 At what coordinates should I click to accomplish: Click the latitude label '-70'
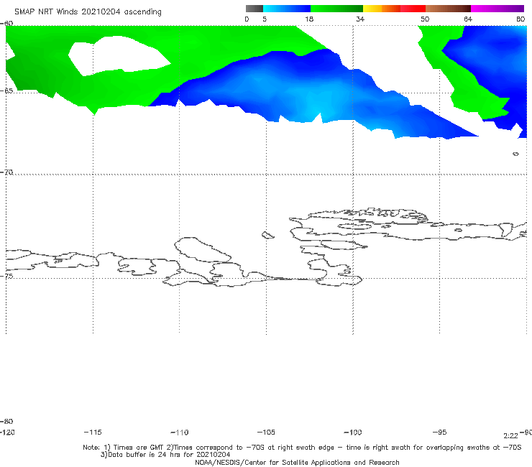click(6, 172)
